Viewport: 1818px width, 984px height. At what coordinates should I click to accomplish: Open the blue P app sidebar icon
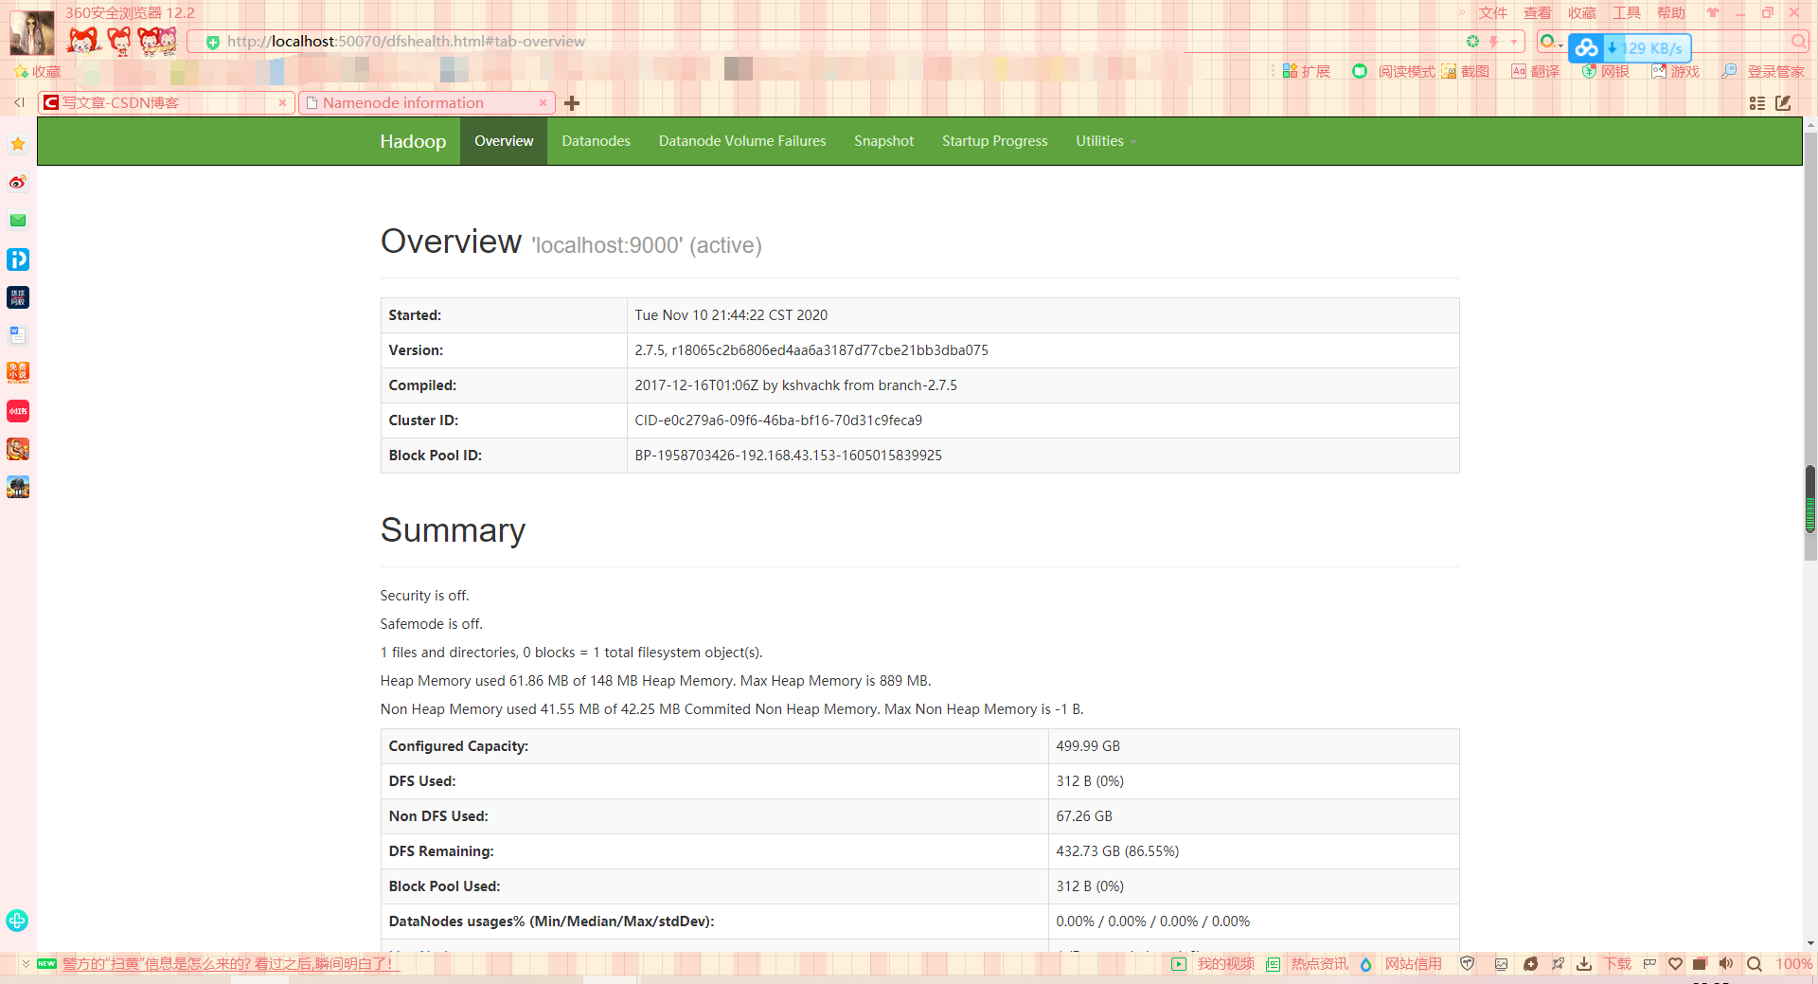(x=18, y=259)
